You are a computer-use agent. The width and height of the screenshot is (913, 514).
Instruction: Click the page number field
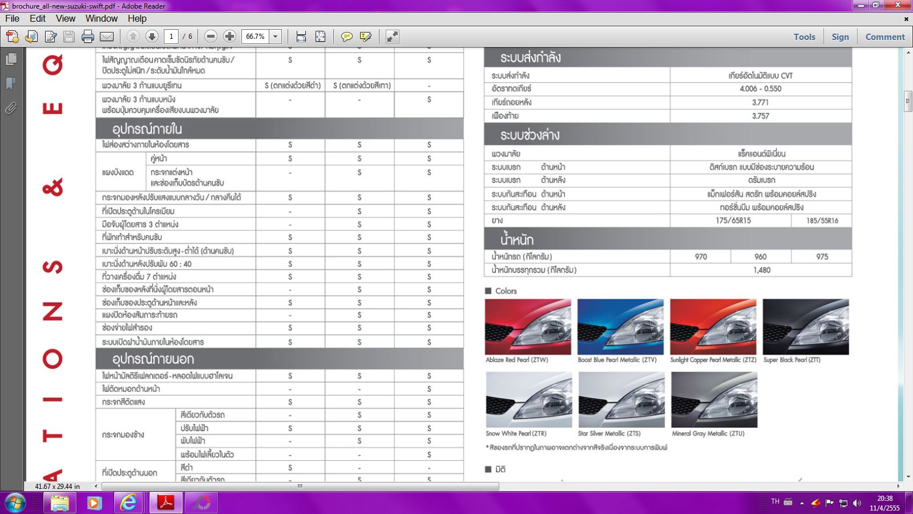click(x=171, y=37)
